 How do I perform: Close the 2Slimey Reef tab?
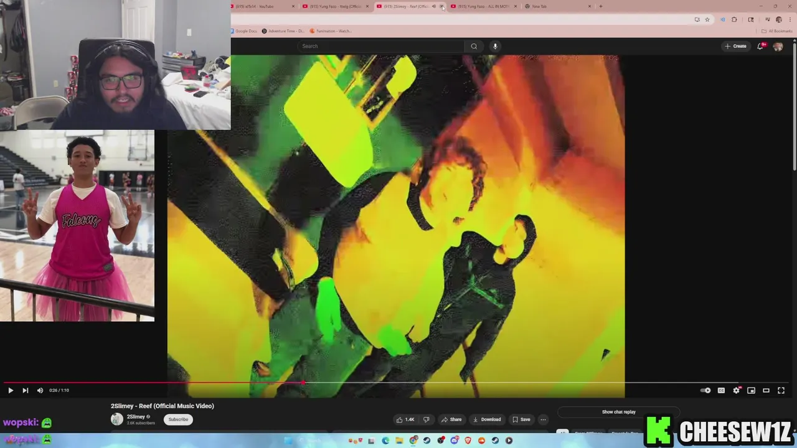coord(442,6)
